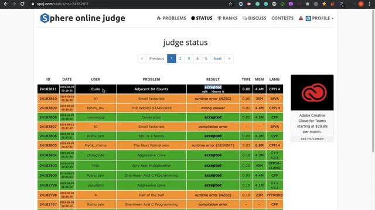Open the Adobe Creative Cloud ad image

coord(312,92)
